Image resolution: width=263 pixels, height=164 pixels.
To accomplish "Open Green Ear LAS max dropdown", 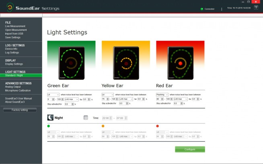I will tap(72, 99).
